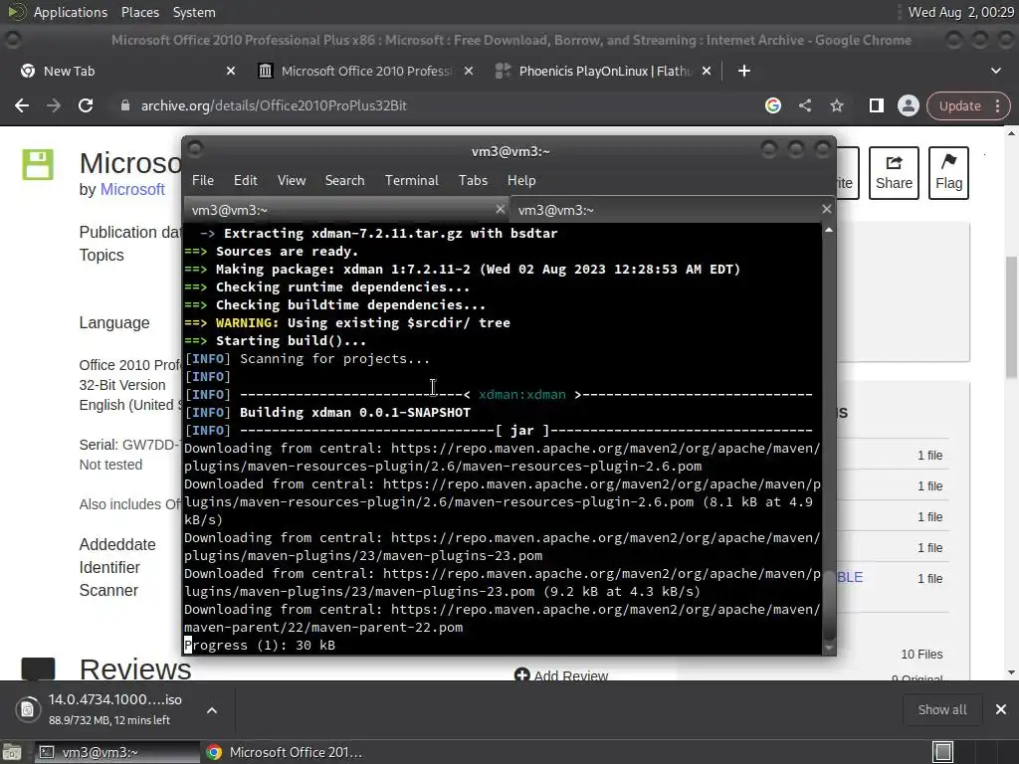Open the Microsoft author link
Screen dimensions: 1019x764
point(132,190)
